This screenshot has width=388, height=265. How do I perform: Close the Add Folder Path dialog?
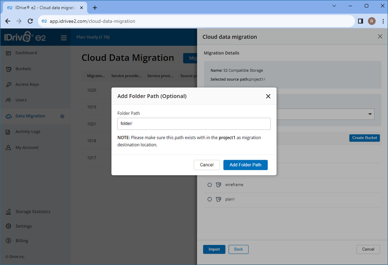[268, 96]
